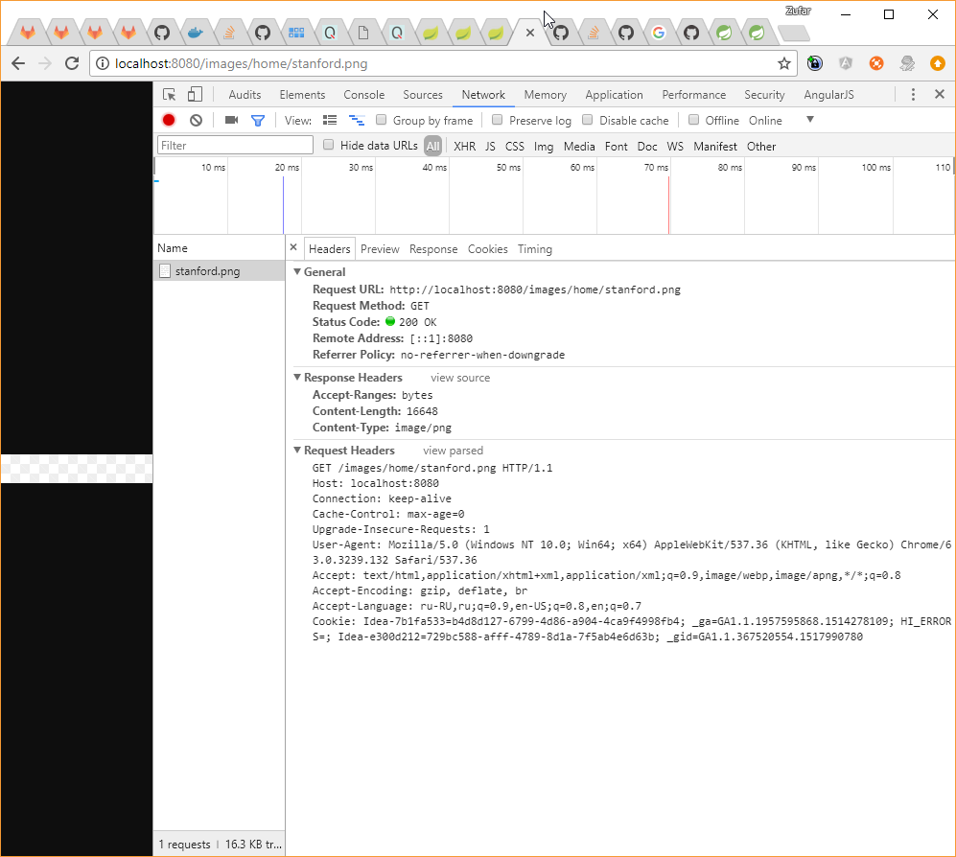Show the Cookies tab of request
The height and width of the screenshot is (857, 956).
point(488,248)
